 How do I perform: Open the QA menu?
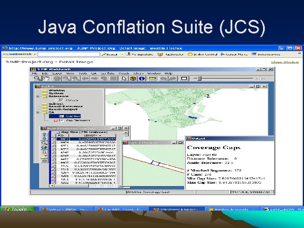tap(94, 73)
